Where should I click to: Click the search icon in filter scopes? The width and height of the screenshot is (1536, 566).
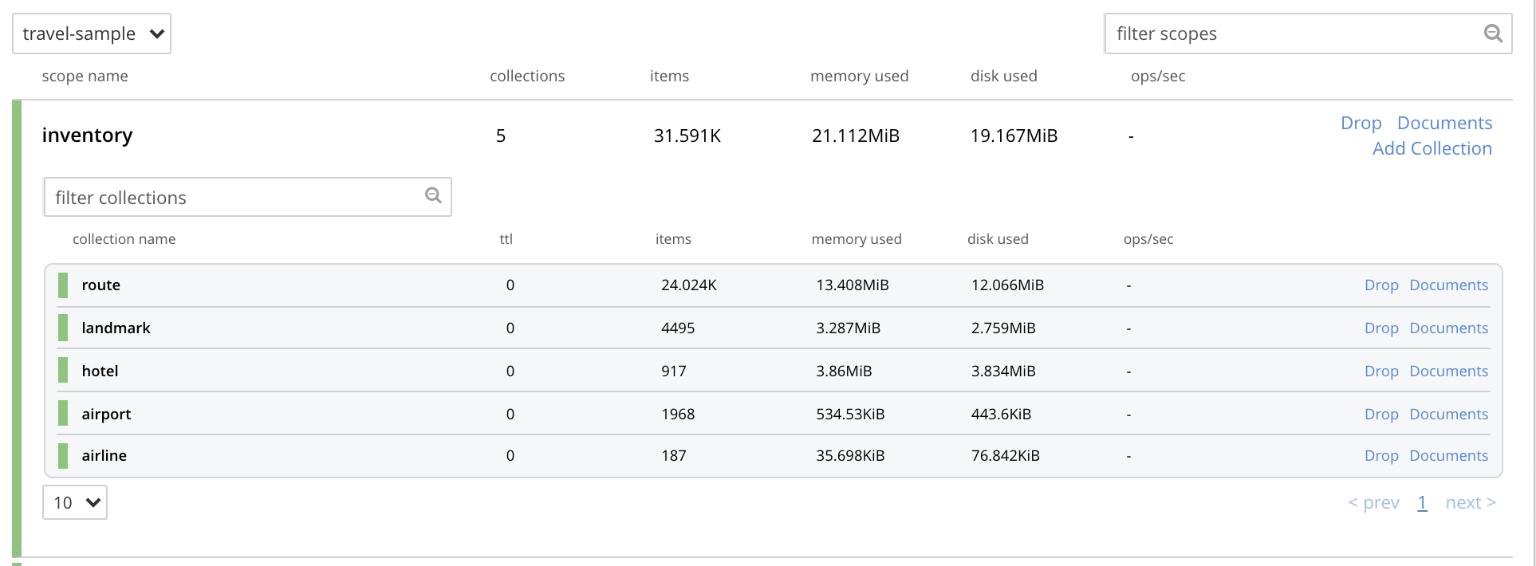(x=1492, y=33)
